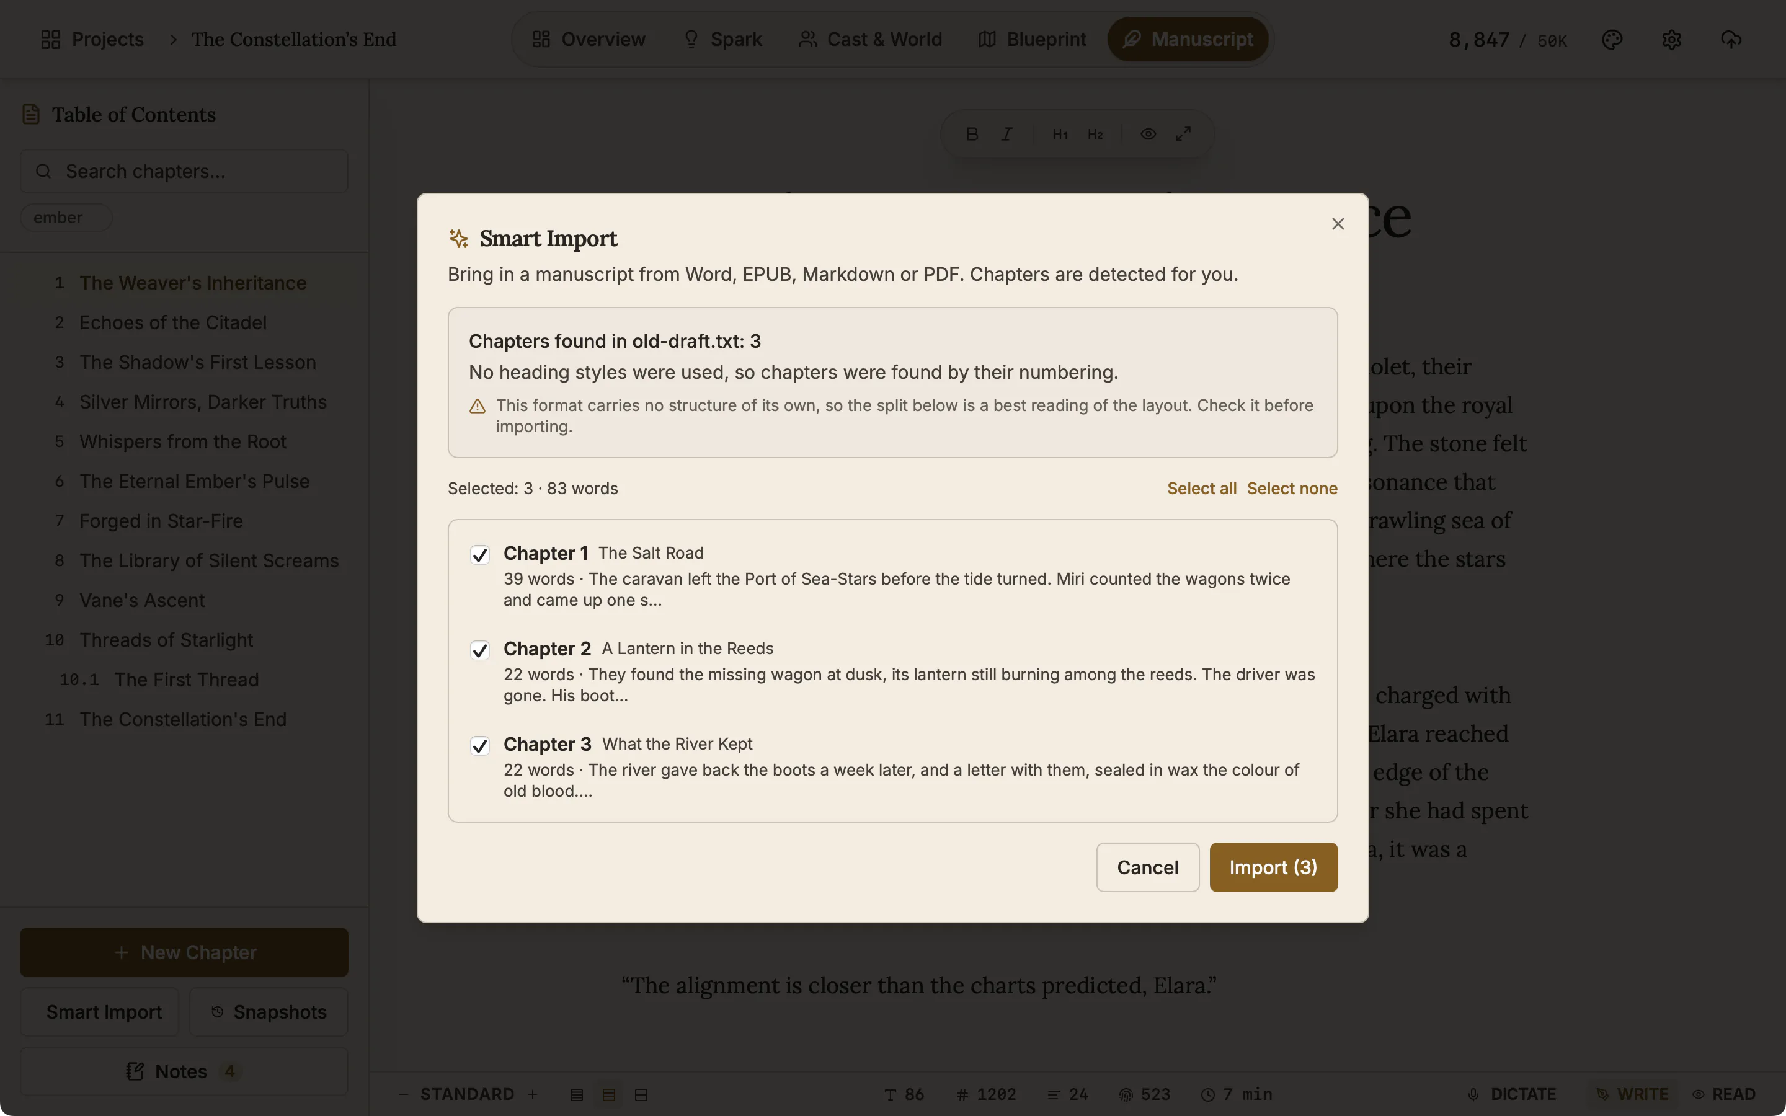Open the settings gear
This screenshot has height=1116, width=1786.
(1672, 39)
